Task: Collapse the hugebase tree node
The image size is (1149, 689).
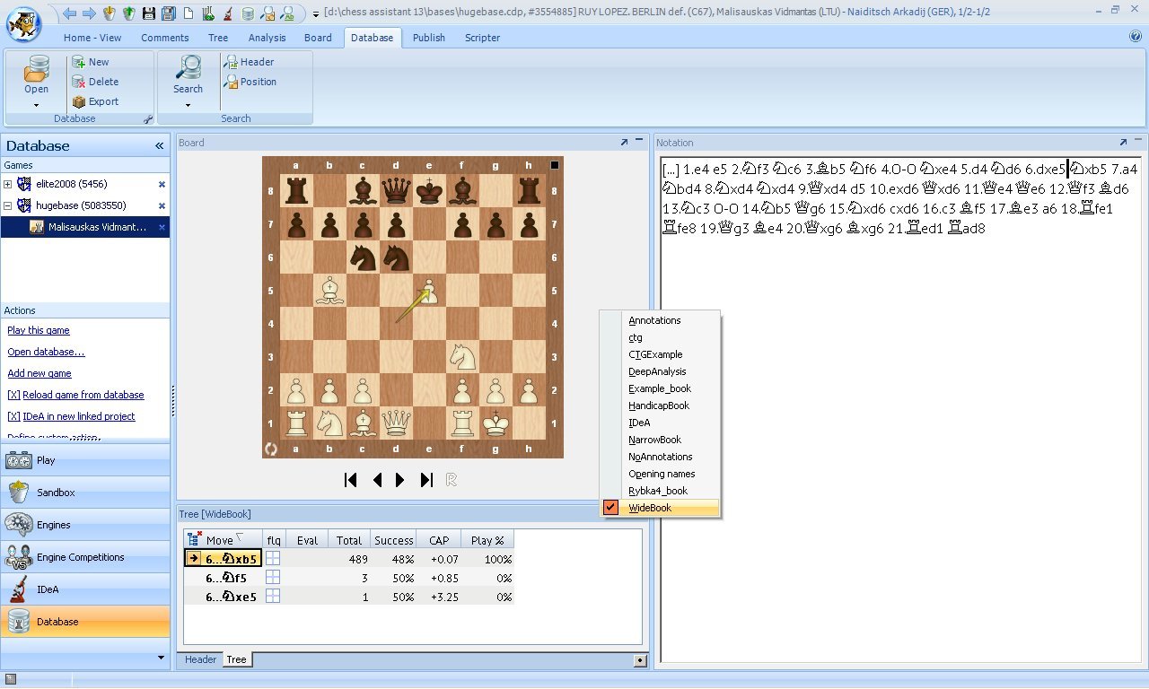Action: [7, 205]
